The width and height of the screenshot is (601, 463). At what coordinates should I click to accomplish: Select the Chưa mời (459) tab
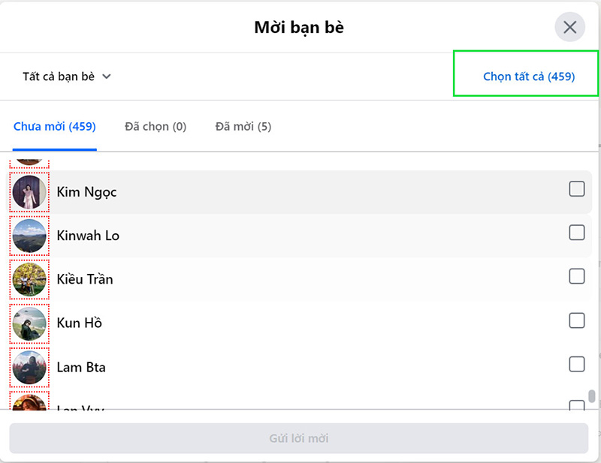click(x=55, y=126)
